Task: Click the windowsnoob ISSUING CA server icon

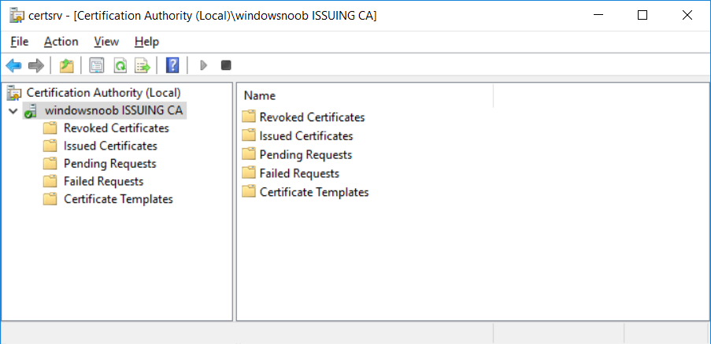Action: coord(31,110)
